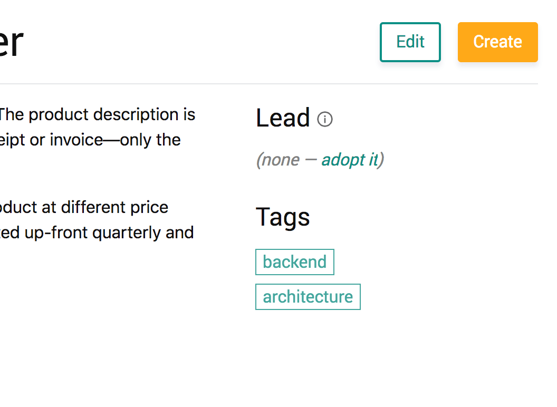
Task: Click the info icon beside Lead
Action: [325, 119]
